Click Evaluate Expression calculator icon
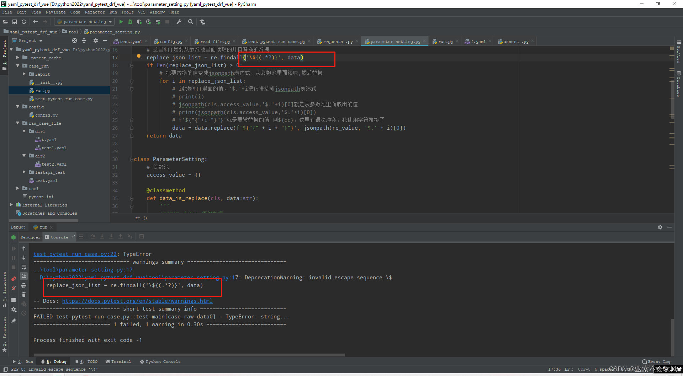The image size is (683, 376). click(142, 237)
